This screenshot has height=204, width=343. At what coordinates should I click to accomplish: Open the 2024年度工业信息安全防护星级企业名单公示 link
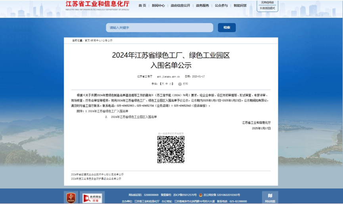tap(96, 179)
